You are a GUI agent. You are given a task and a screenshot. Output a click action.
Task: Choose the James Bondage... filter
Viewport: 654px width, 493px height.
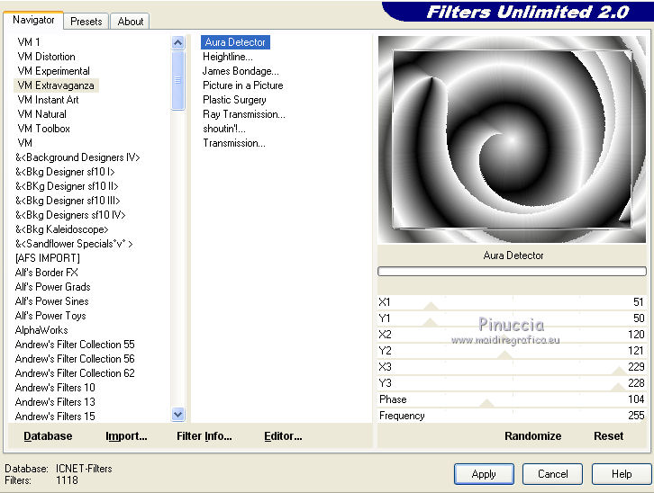point(241,71)
